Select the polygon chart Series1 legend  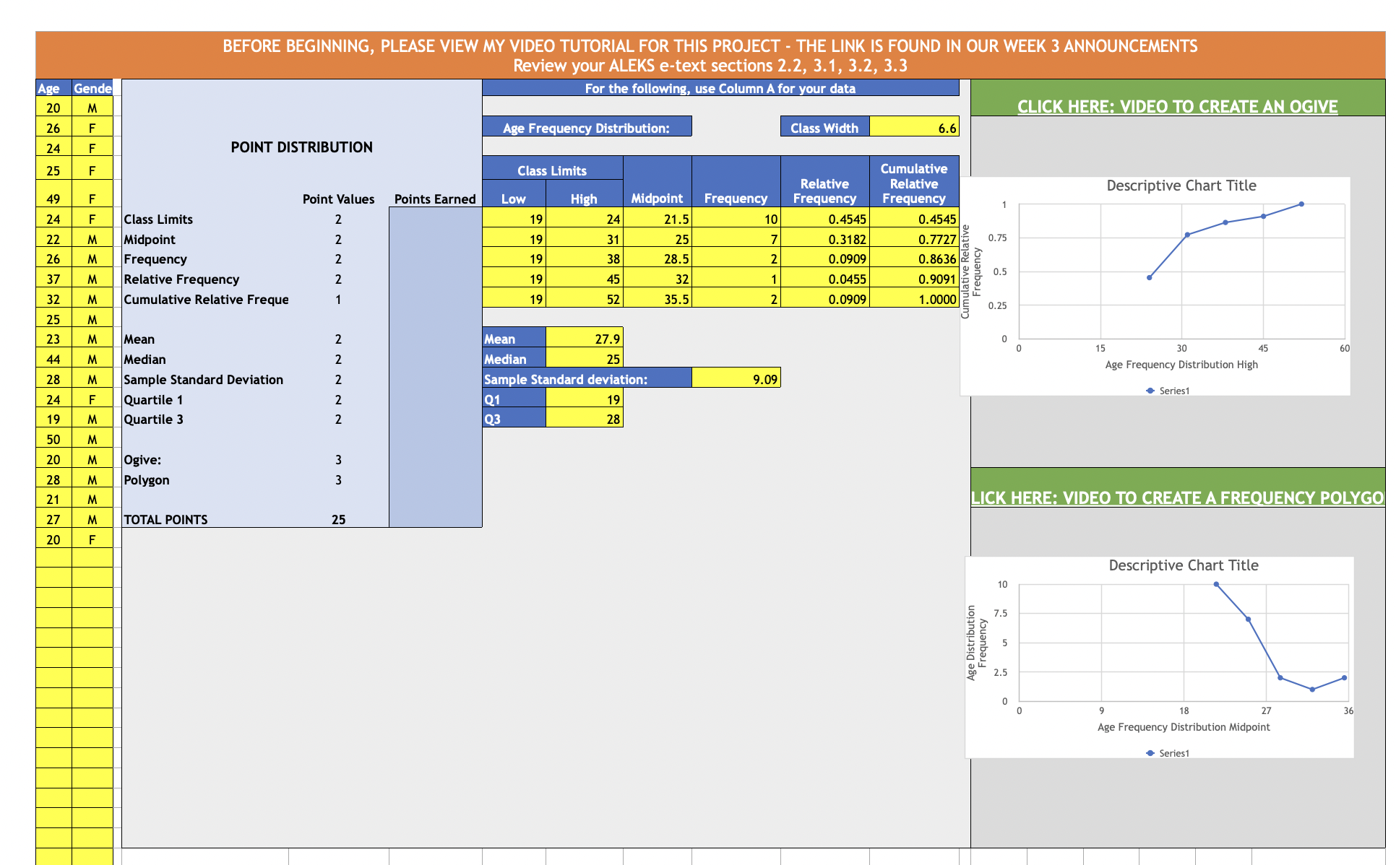1168,753
